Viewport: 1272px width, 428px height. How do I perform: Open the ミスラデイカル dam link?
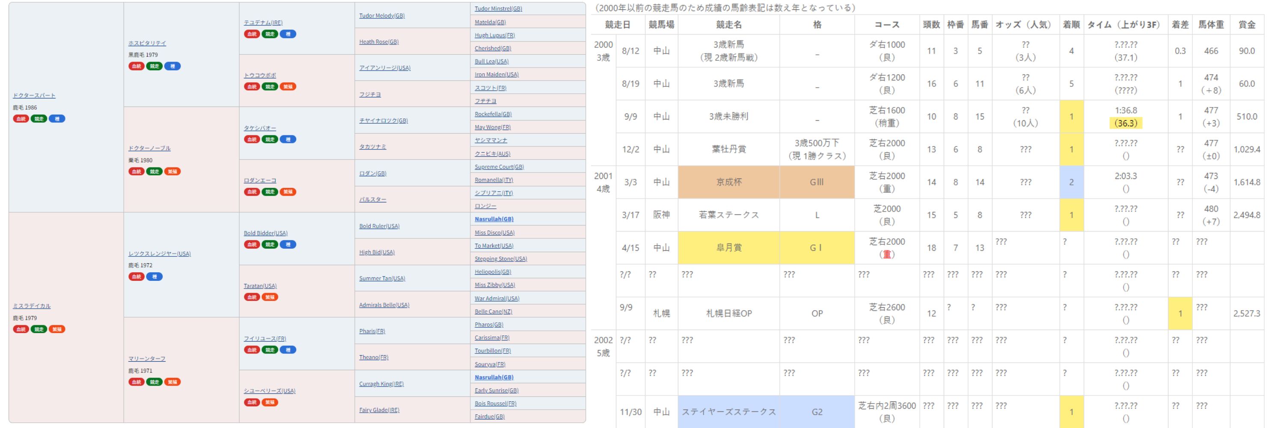pos(32,306)
